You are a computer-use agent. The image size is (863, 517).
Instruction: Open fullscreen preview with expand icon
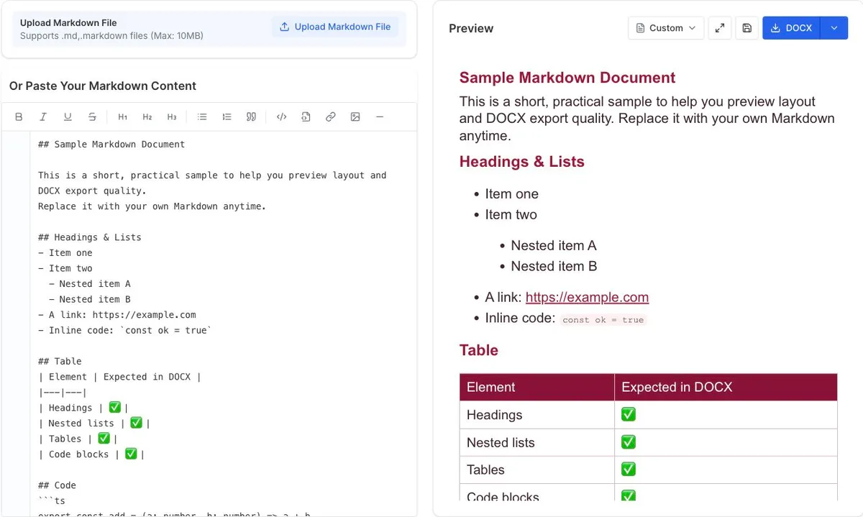click(x=720, y=28)
